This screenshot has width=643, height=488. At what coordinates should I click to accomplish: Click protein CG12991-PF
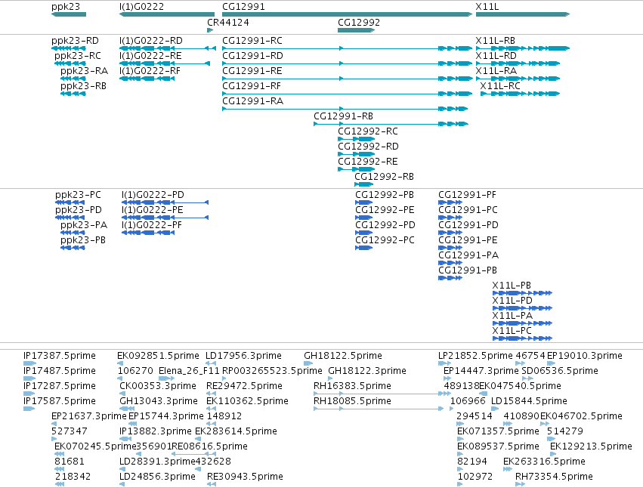[468, 195]
